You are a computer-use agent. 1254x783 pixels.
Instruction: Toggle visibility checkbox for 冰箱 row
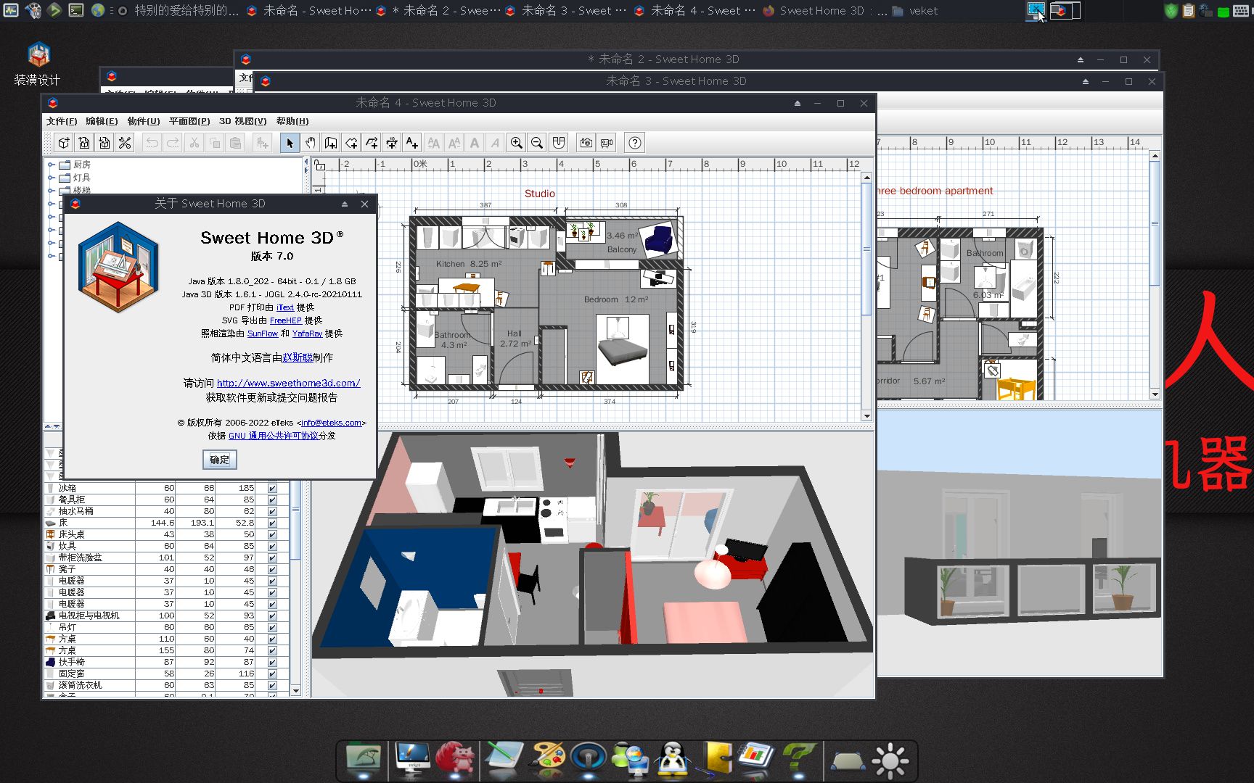pyautogui.click(x=272, y=488)
